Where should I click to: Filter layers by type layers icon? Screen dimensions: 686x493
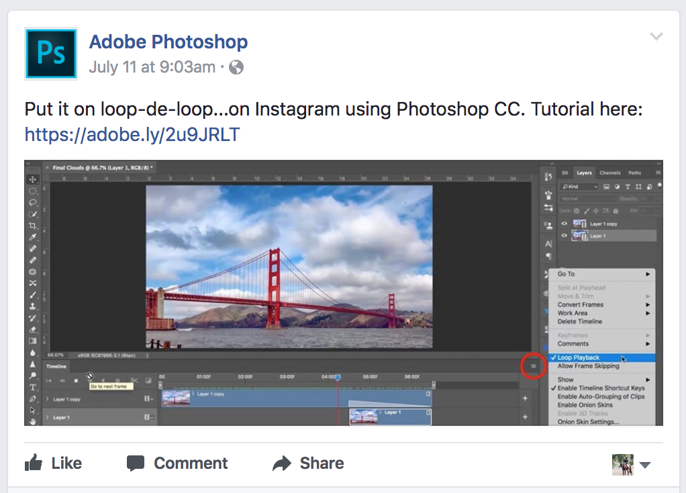coord(628,187)
